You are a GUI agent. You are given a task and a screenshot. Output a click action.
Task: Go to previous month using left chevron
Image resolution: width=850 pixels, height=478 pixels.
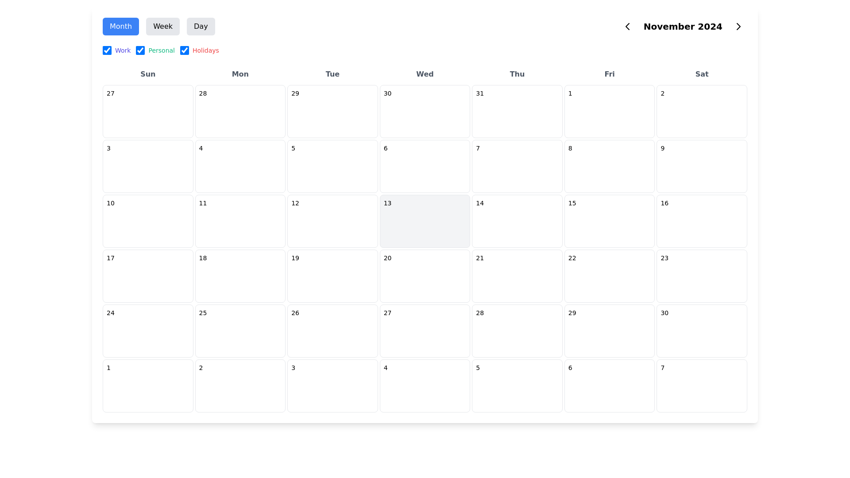627,27
